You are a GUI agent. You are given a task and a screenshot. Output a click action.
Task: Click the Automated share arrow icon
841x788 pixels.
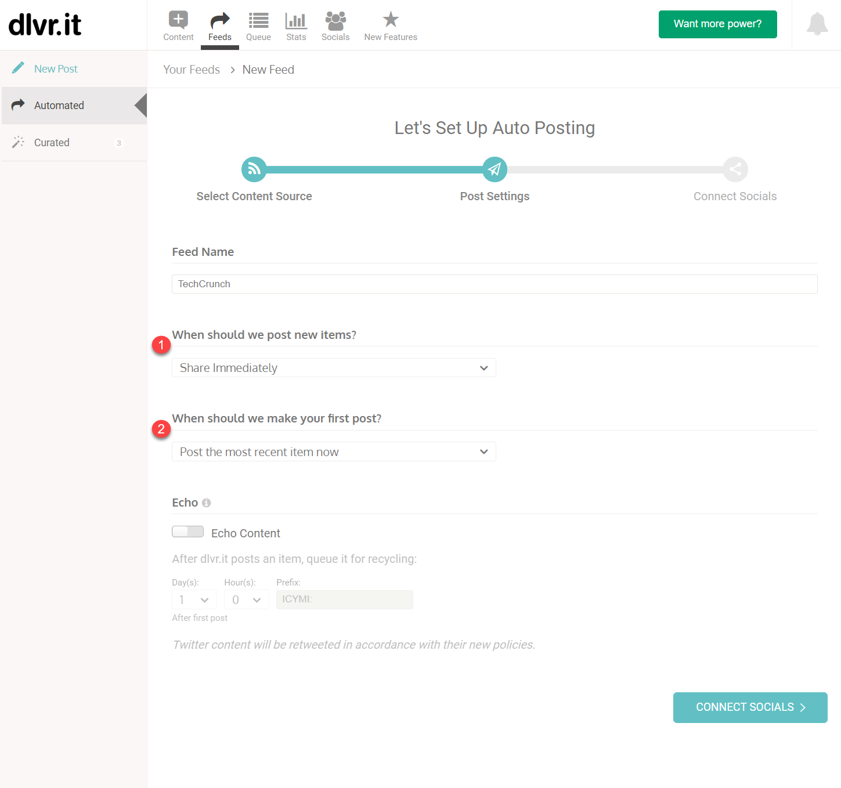(18, 104)
